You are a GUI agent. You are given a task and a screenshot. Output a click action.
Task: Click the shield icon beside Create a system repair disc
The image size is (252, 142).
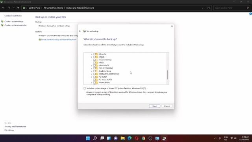[2, 25]
